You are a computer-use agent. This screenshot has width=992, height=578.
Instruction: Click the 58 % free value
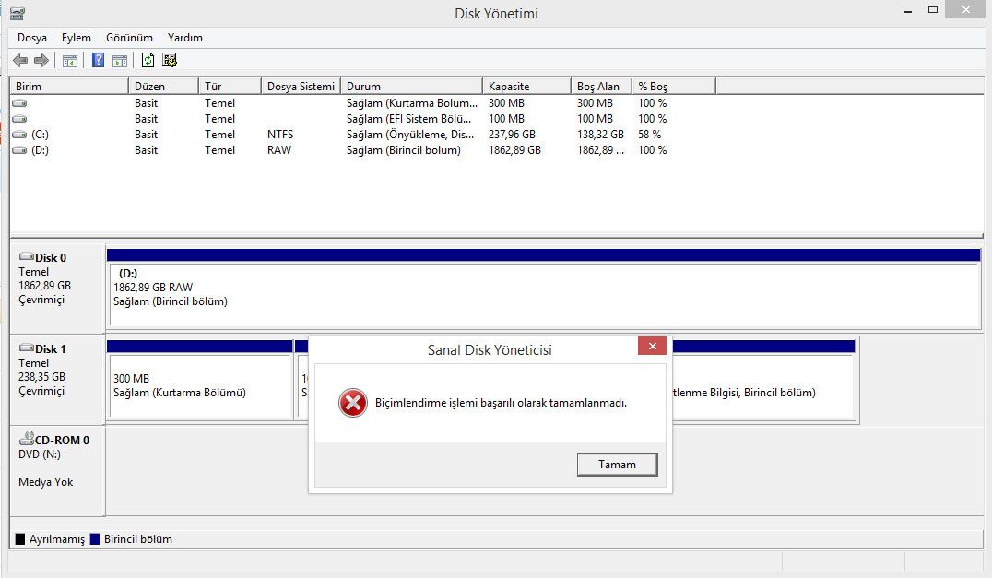tap(650, 134)
